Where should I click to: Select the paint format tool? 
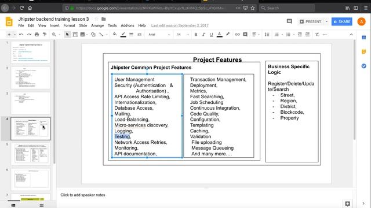point(45,35)
